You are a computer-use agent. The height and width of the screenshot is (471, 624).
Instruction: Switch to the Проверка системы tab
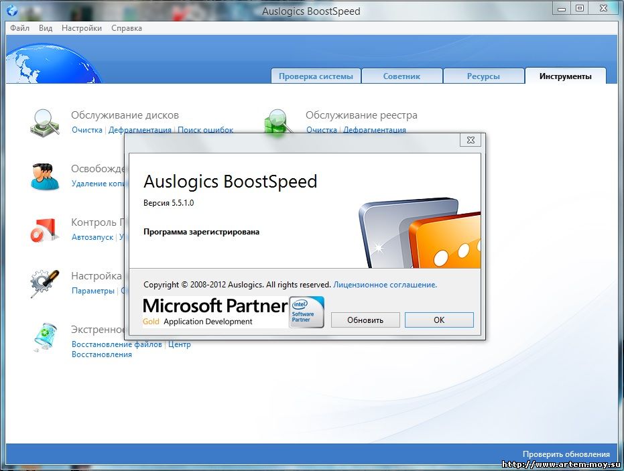pyautogui.click(x=316, y=76)
